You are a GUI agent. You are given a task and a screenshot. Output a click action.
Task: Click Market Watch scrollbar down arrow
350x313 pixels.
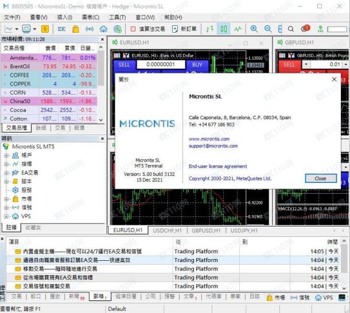[x=101, y=120]
